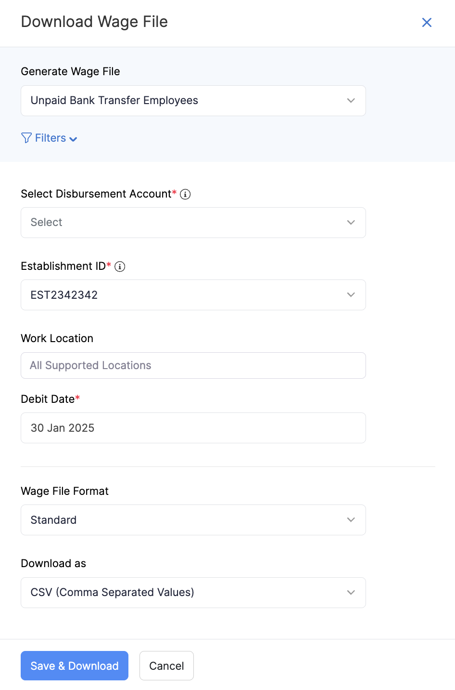Click the Download Wage File title
Viewport: 455px width, 690px height.
[94, 22]
